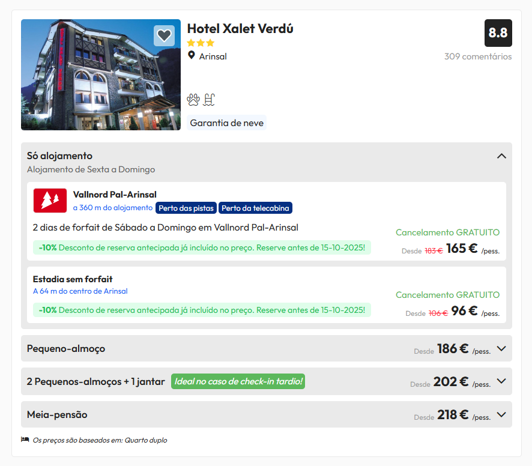Click the 8.8 rating score badge
The width and height of the screenshot is (532, 466).
coord(498,33)
